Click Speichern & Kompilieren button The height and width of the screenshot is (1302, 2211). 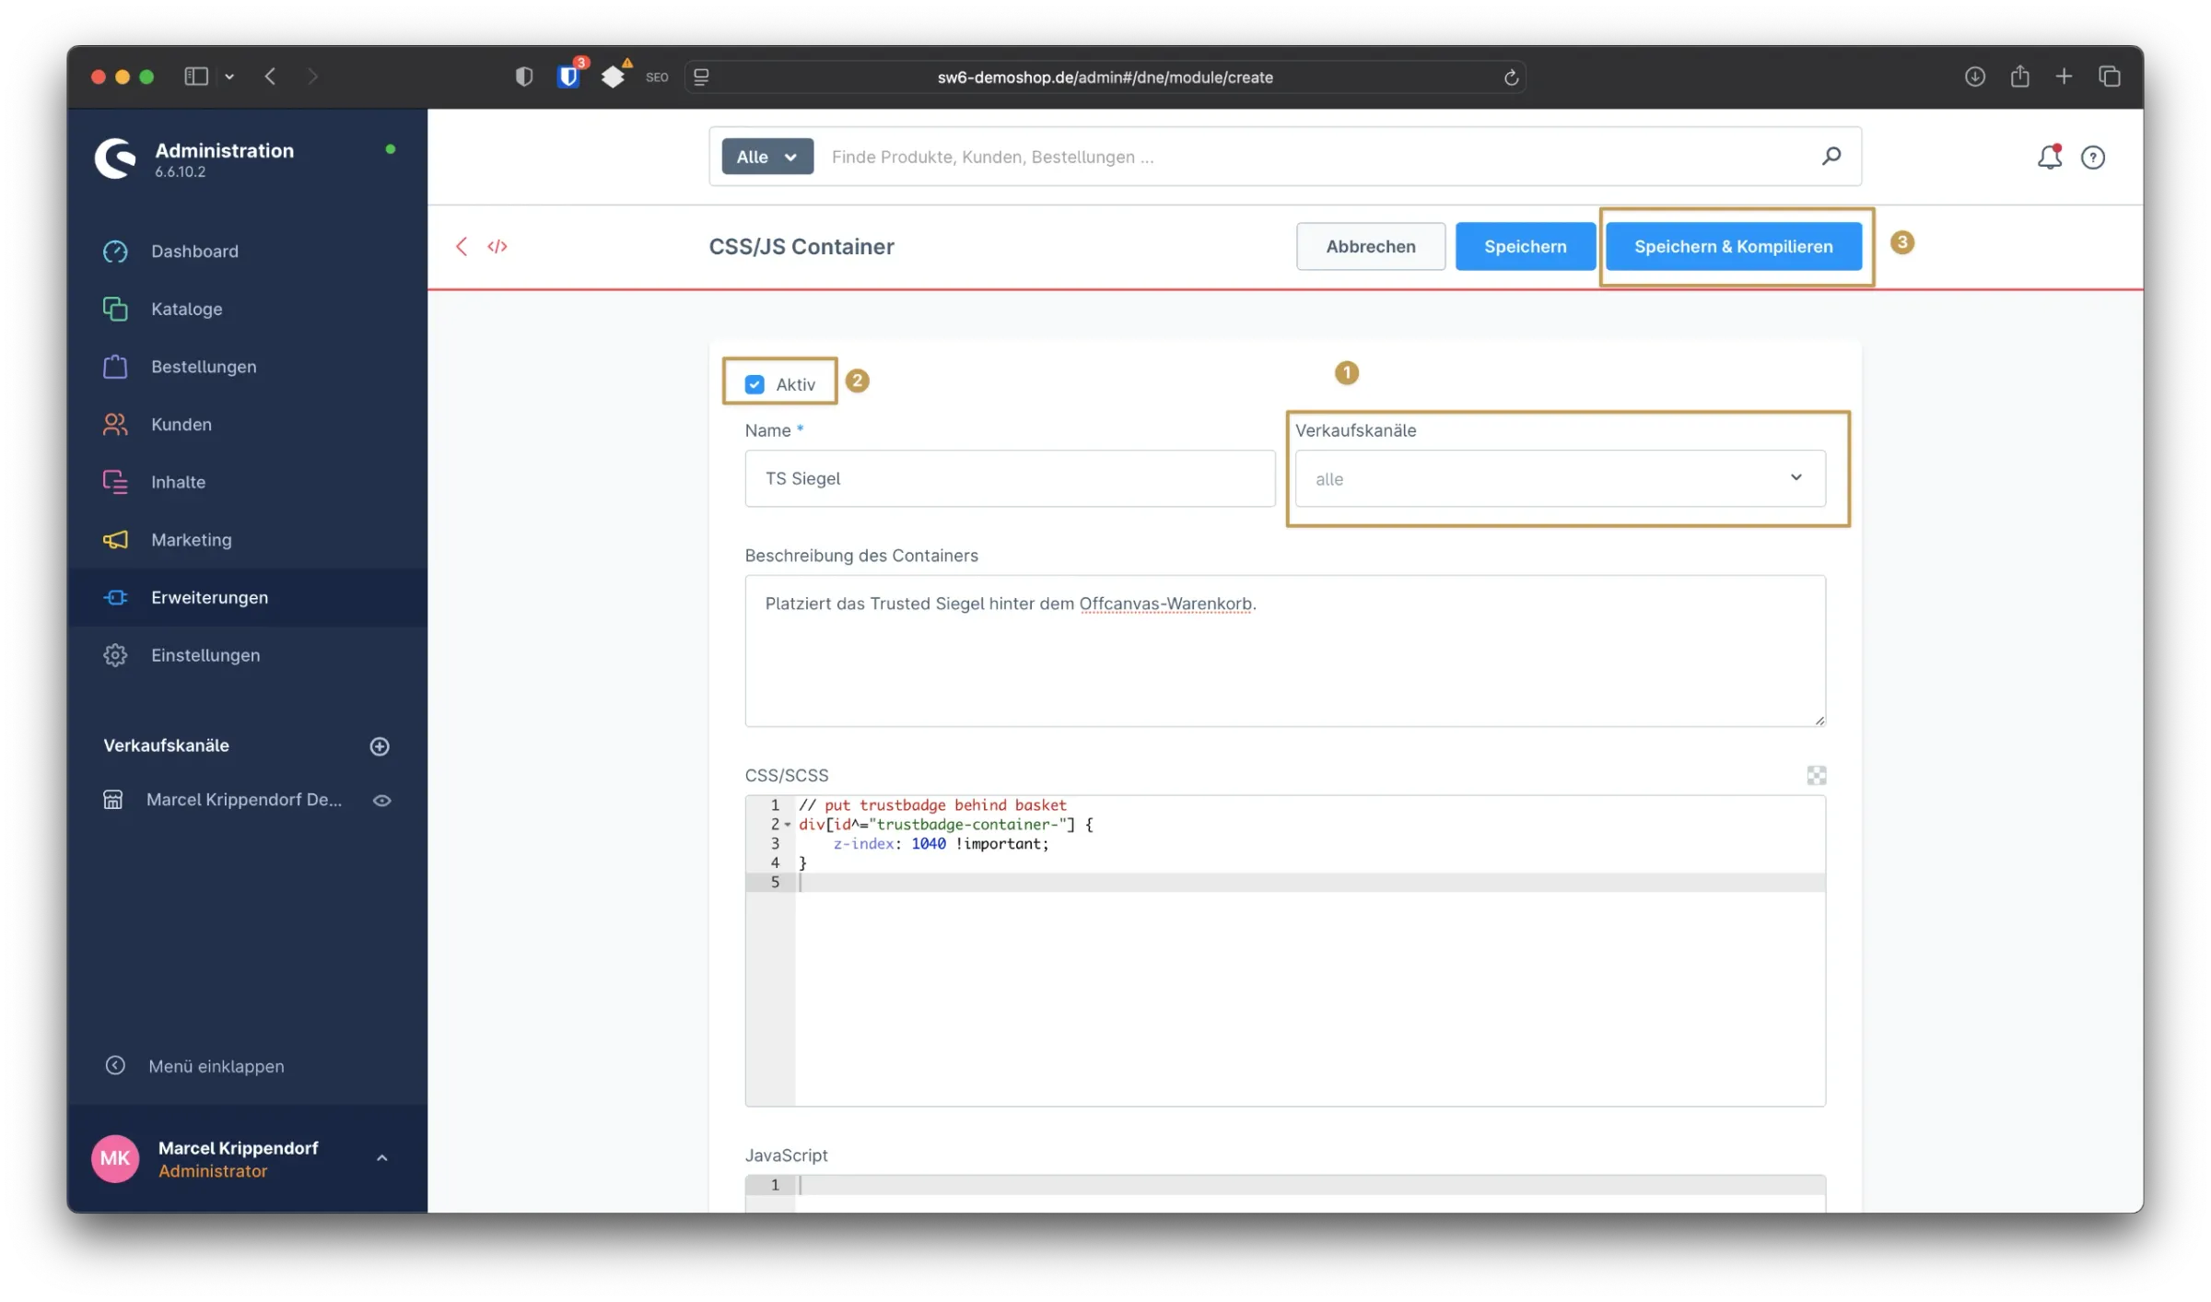point(1733,246)
